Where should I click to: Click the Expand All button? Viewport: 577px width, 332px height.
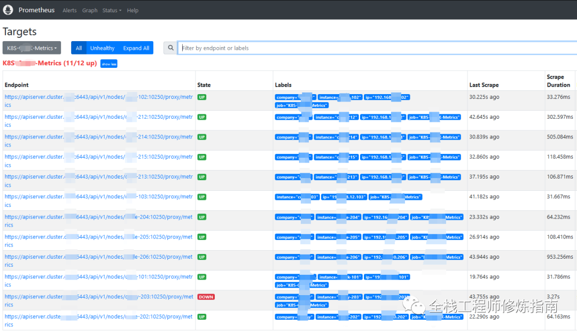pos(136,48)
